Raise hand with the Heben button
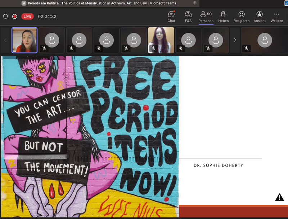Image resolution: width=288 pixels, height=219 pixels. 223,16
